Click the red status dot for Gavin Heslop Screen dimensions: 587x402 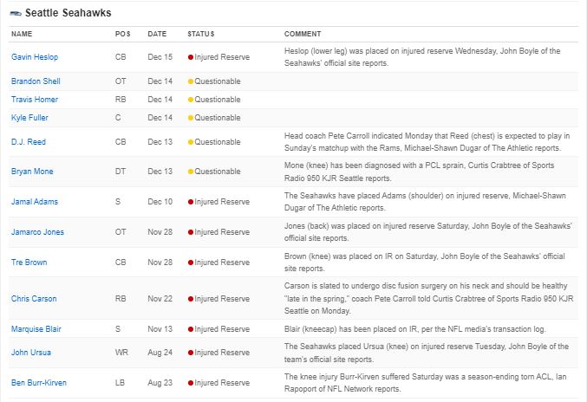coord(191,57)
